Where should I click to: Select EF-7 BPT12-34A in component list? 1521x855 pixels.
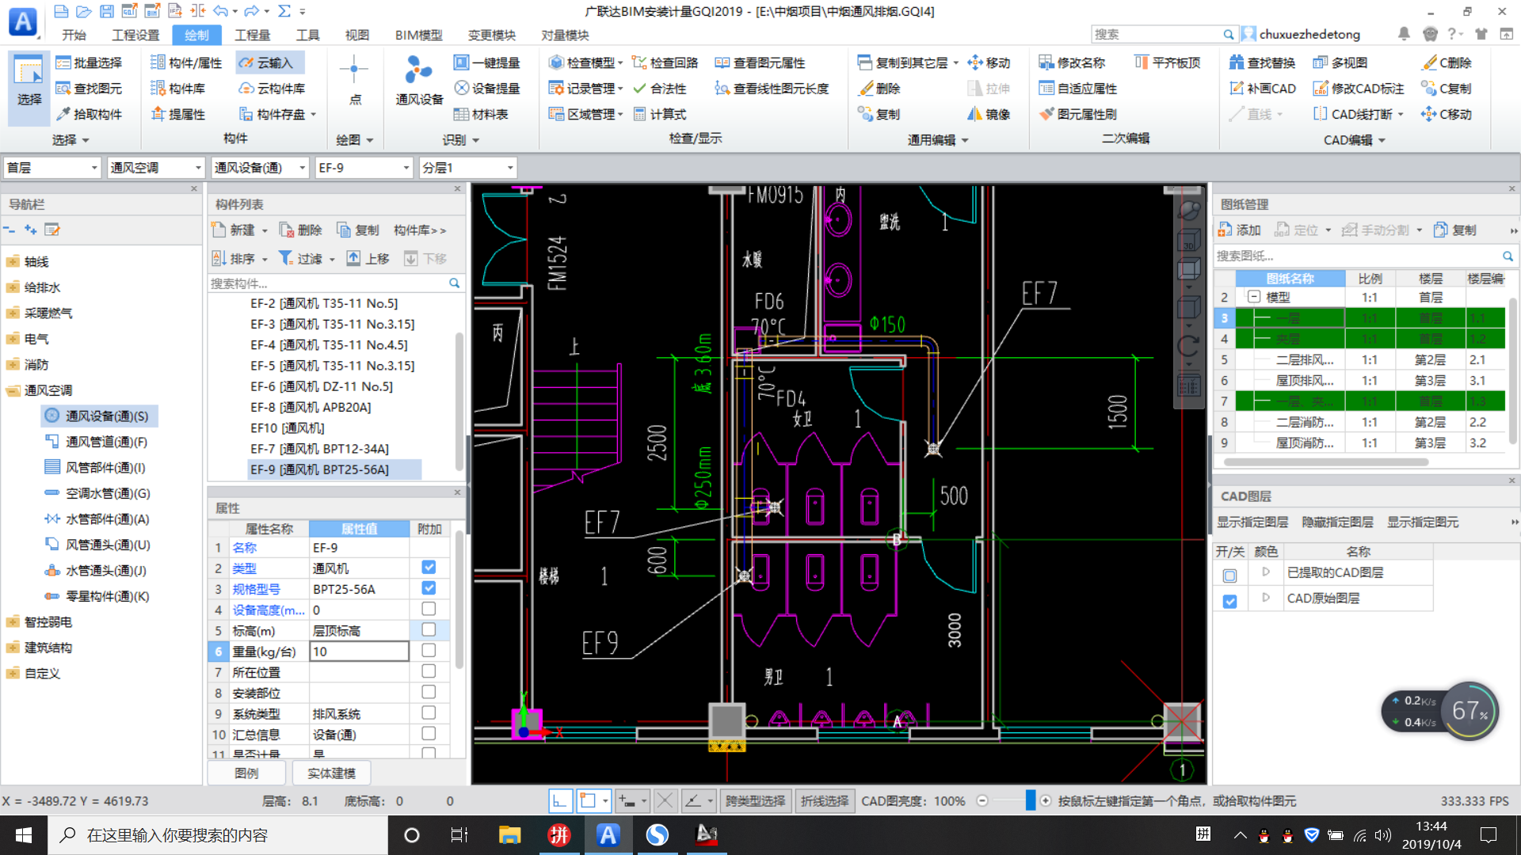pyautogui.click(x=320, y=449)
